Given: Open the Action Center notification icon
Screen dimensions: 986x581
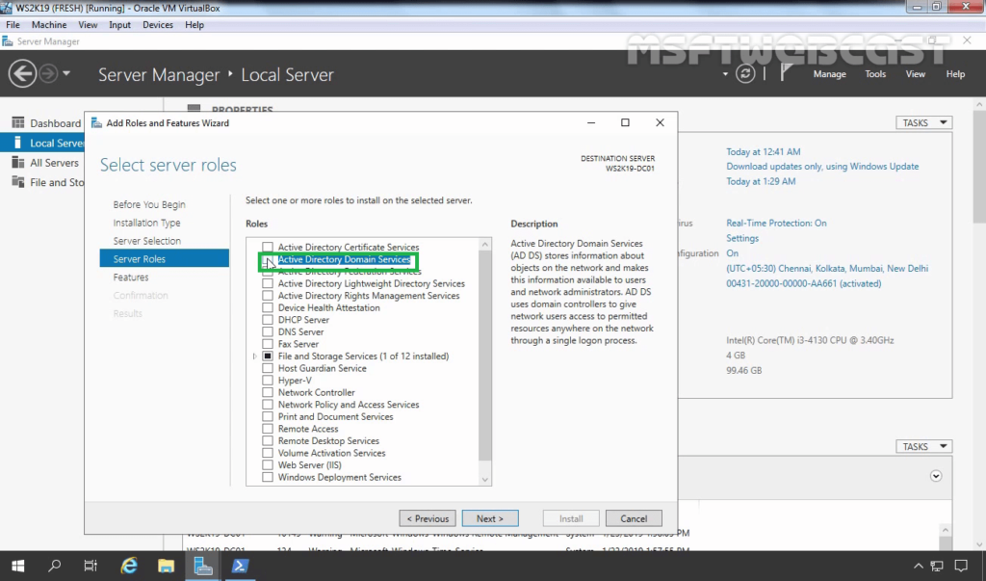Looking at the screenshot, I should [x=960, y=566].
